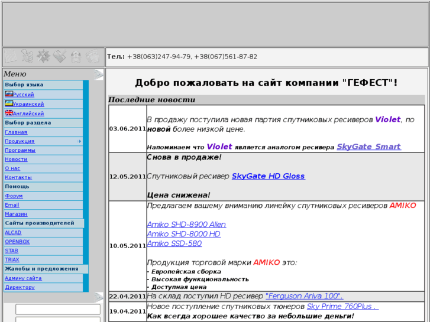Screen dimensions: 430x322
Task: Open the Программы menu item
Action: pos(20,150)
